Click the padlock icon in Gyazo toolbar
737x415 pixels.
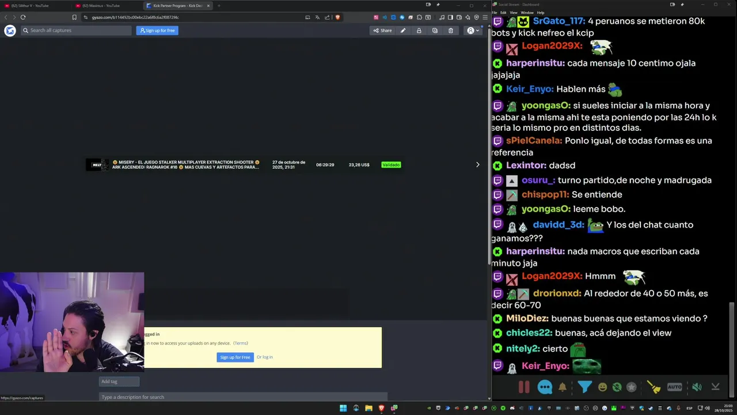click(419, 31)
